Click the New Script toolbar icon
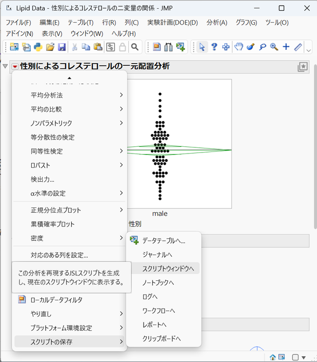This screenshot has width=317, height=362. (26, 47)
